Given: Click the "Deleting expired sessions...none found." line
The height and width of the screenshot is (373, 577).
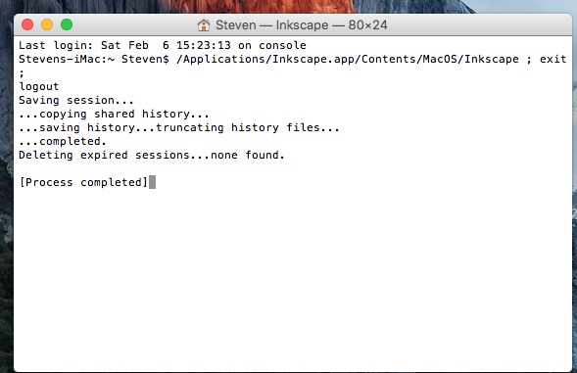Looking at the screenshot, I should click(x=152, y=155).
